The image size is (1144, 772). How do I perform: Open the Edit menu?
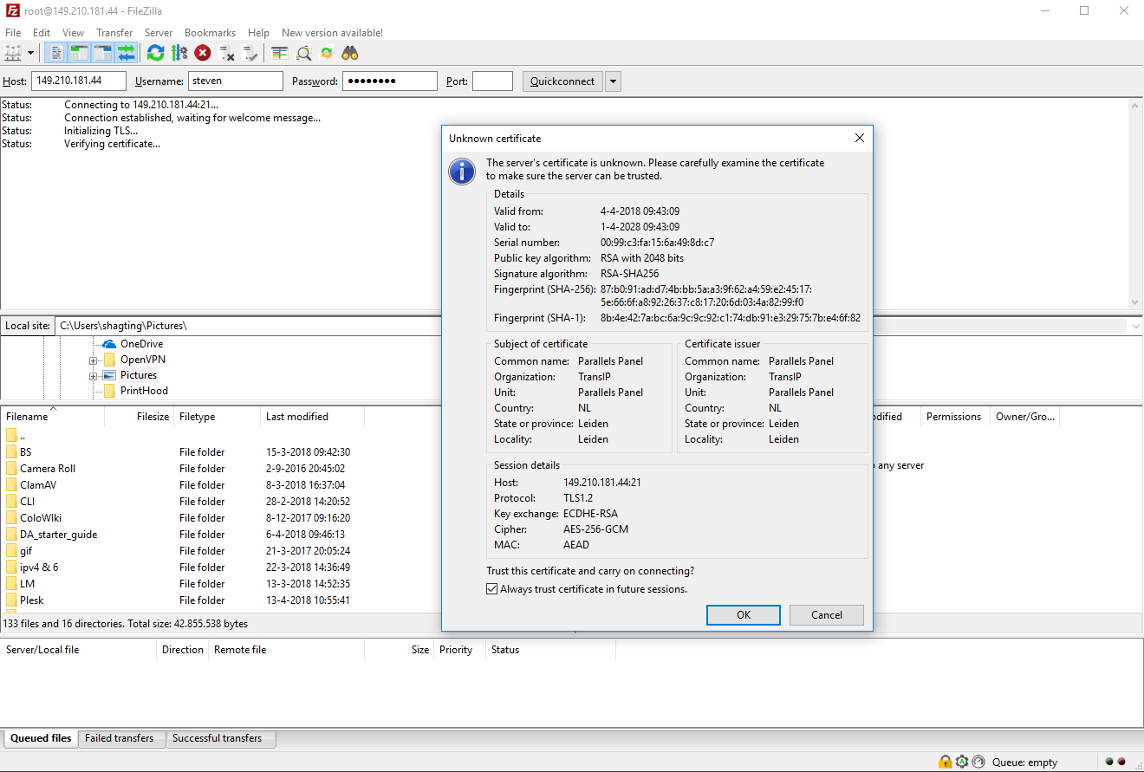42,32
